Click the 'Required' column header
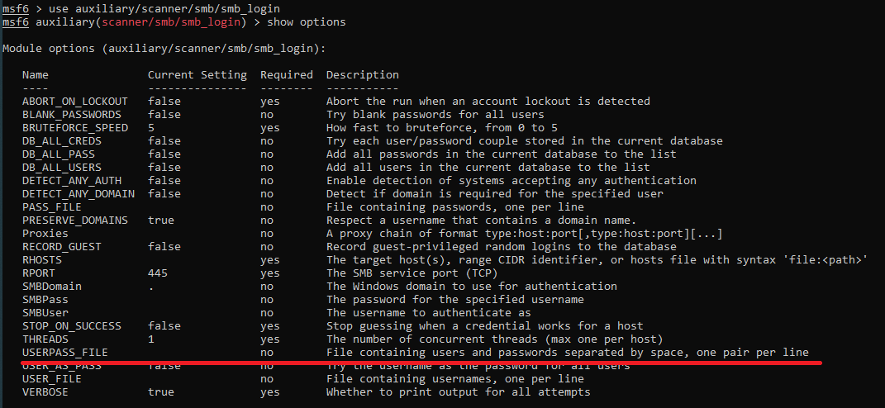Viewport: 885px width, 408px height. coord(286,75)
